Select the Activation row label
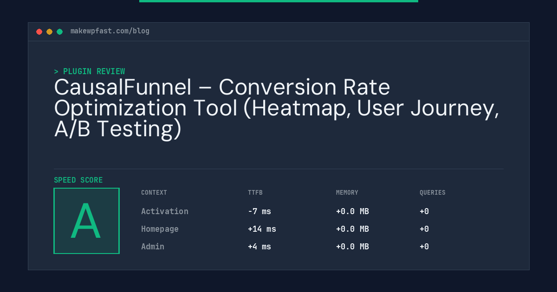The image size is (557, 292). click(x=165, y=211)
